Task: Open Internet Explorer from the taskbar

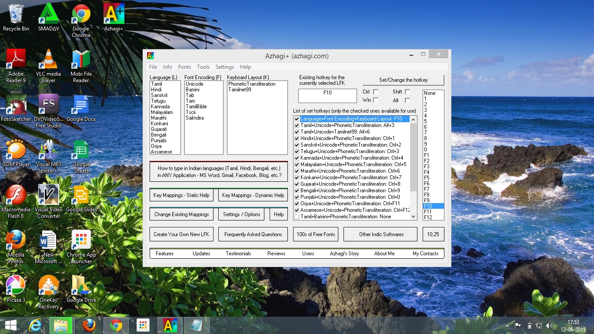Action: coord(35,325)
